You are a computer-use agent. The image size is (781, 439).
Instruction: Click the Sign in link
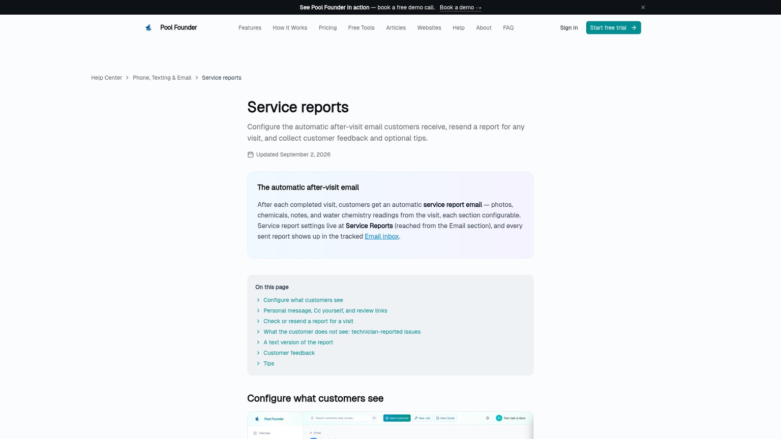point(568,27)
